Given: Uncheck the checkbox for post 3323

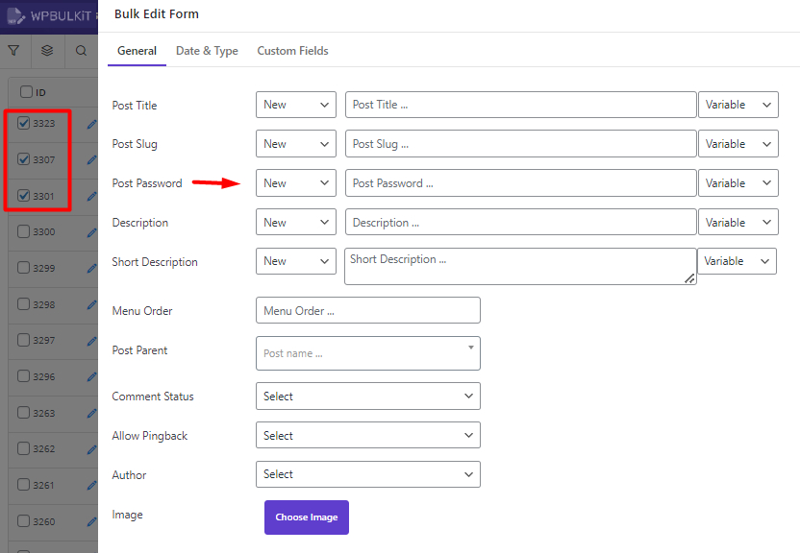Looking at the screenshot, I should tap(23, 123).
